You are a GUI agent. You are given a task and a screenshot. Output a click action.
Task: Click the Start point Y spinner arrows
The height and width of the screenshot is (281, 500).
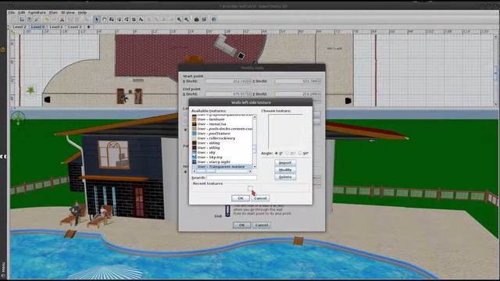pos(320,81)
